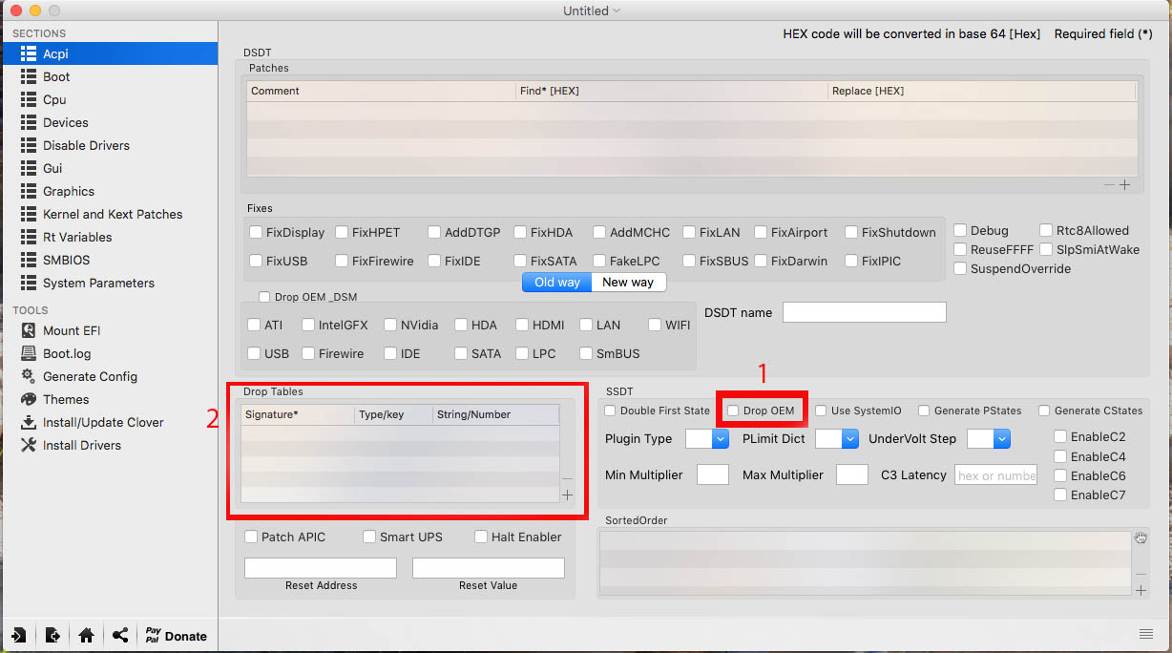The image size is (1172, 653).
Task: Enable the FixDisplay checkbox
Action: point(256,232)
